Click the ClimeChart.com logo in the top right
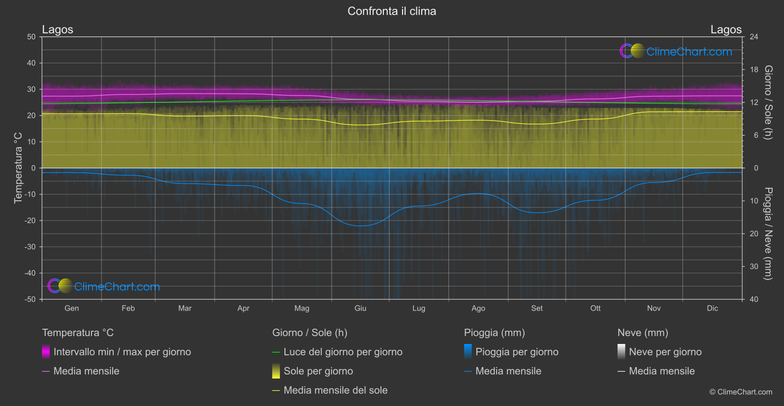 [x=676, y=51]
